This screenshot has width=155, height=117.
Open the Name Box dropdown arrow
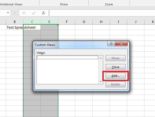8,13
